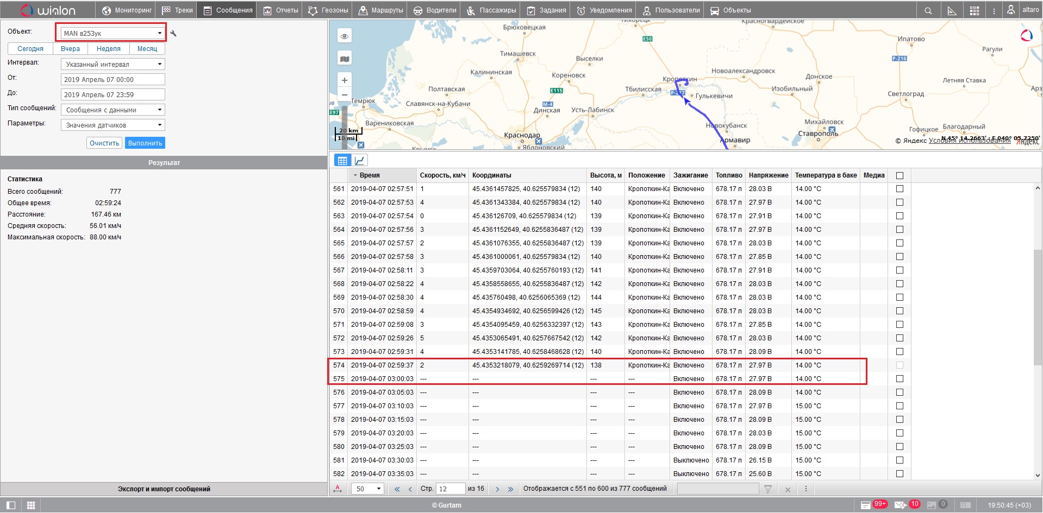Screen dimensions: 1043x513
Task: Toggle map layer visibility eye icon
Action: [x=345, y=36]
